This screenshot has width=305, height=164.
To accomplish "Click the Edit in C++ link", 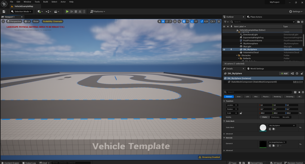I will 297,82.
